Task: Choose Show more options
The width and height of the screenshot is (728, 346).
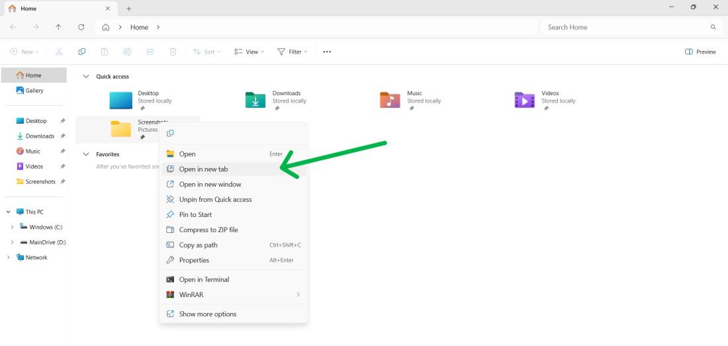Action: pos(234,314)
